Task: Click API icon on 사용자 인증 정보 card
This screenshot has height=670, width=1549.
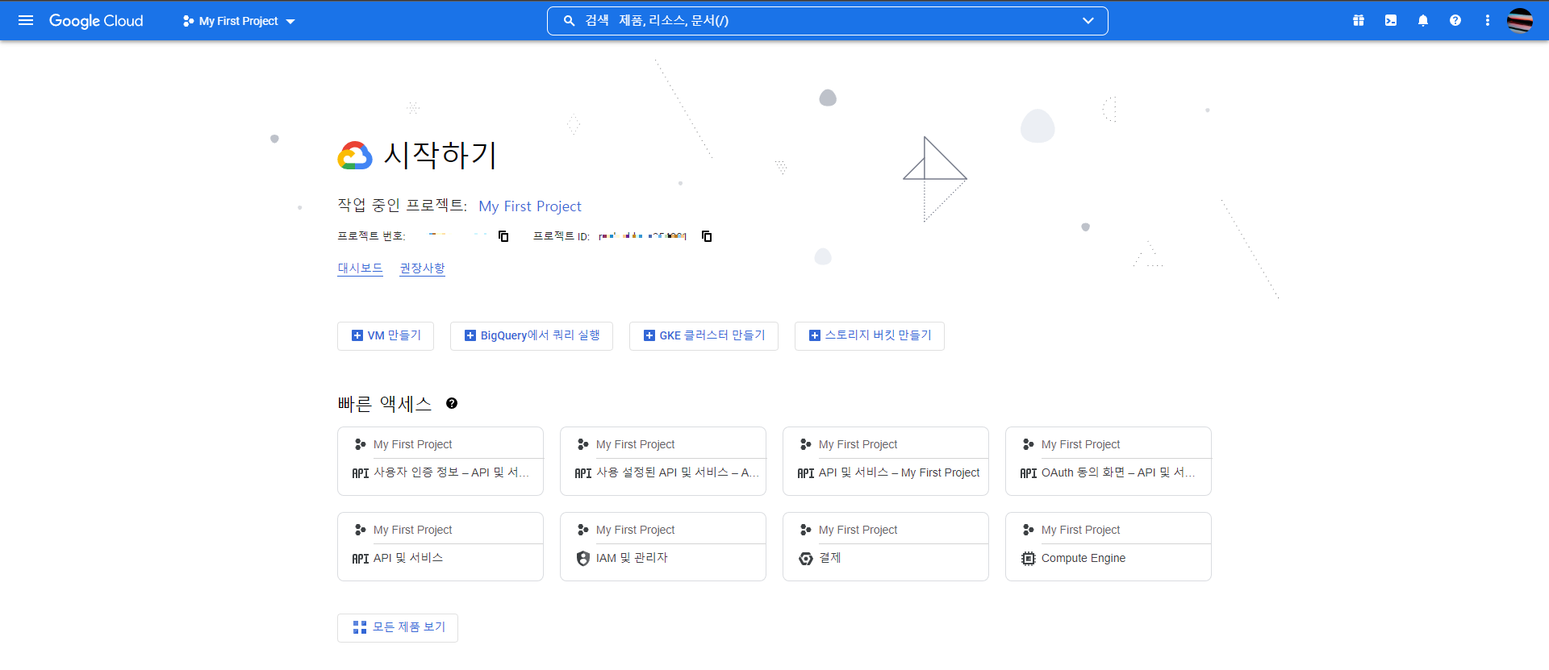Action: [x=361, y=473]
